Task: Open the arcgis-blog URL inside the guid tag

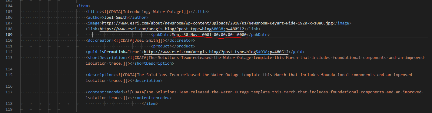Action: click(216, 52)
